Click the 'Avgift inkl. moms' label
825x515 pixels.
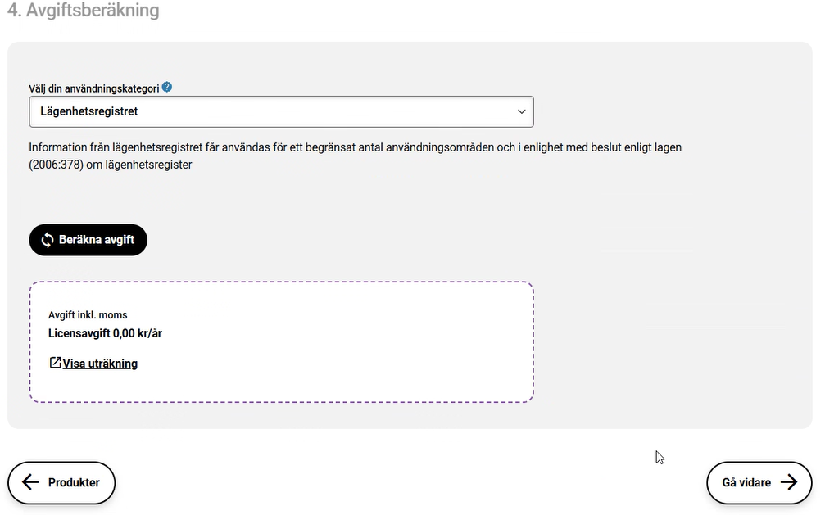click(x=88, y=315)
